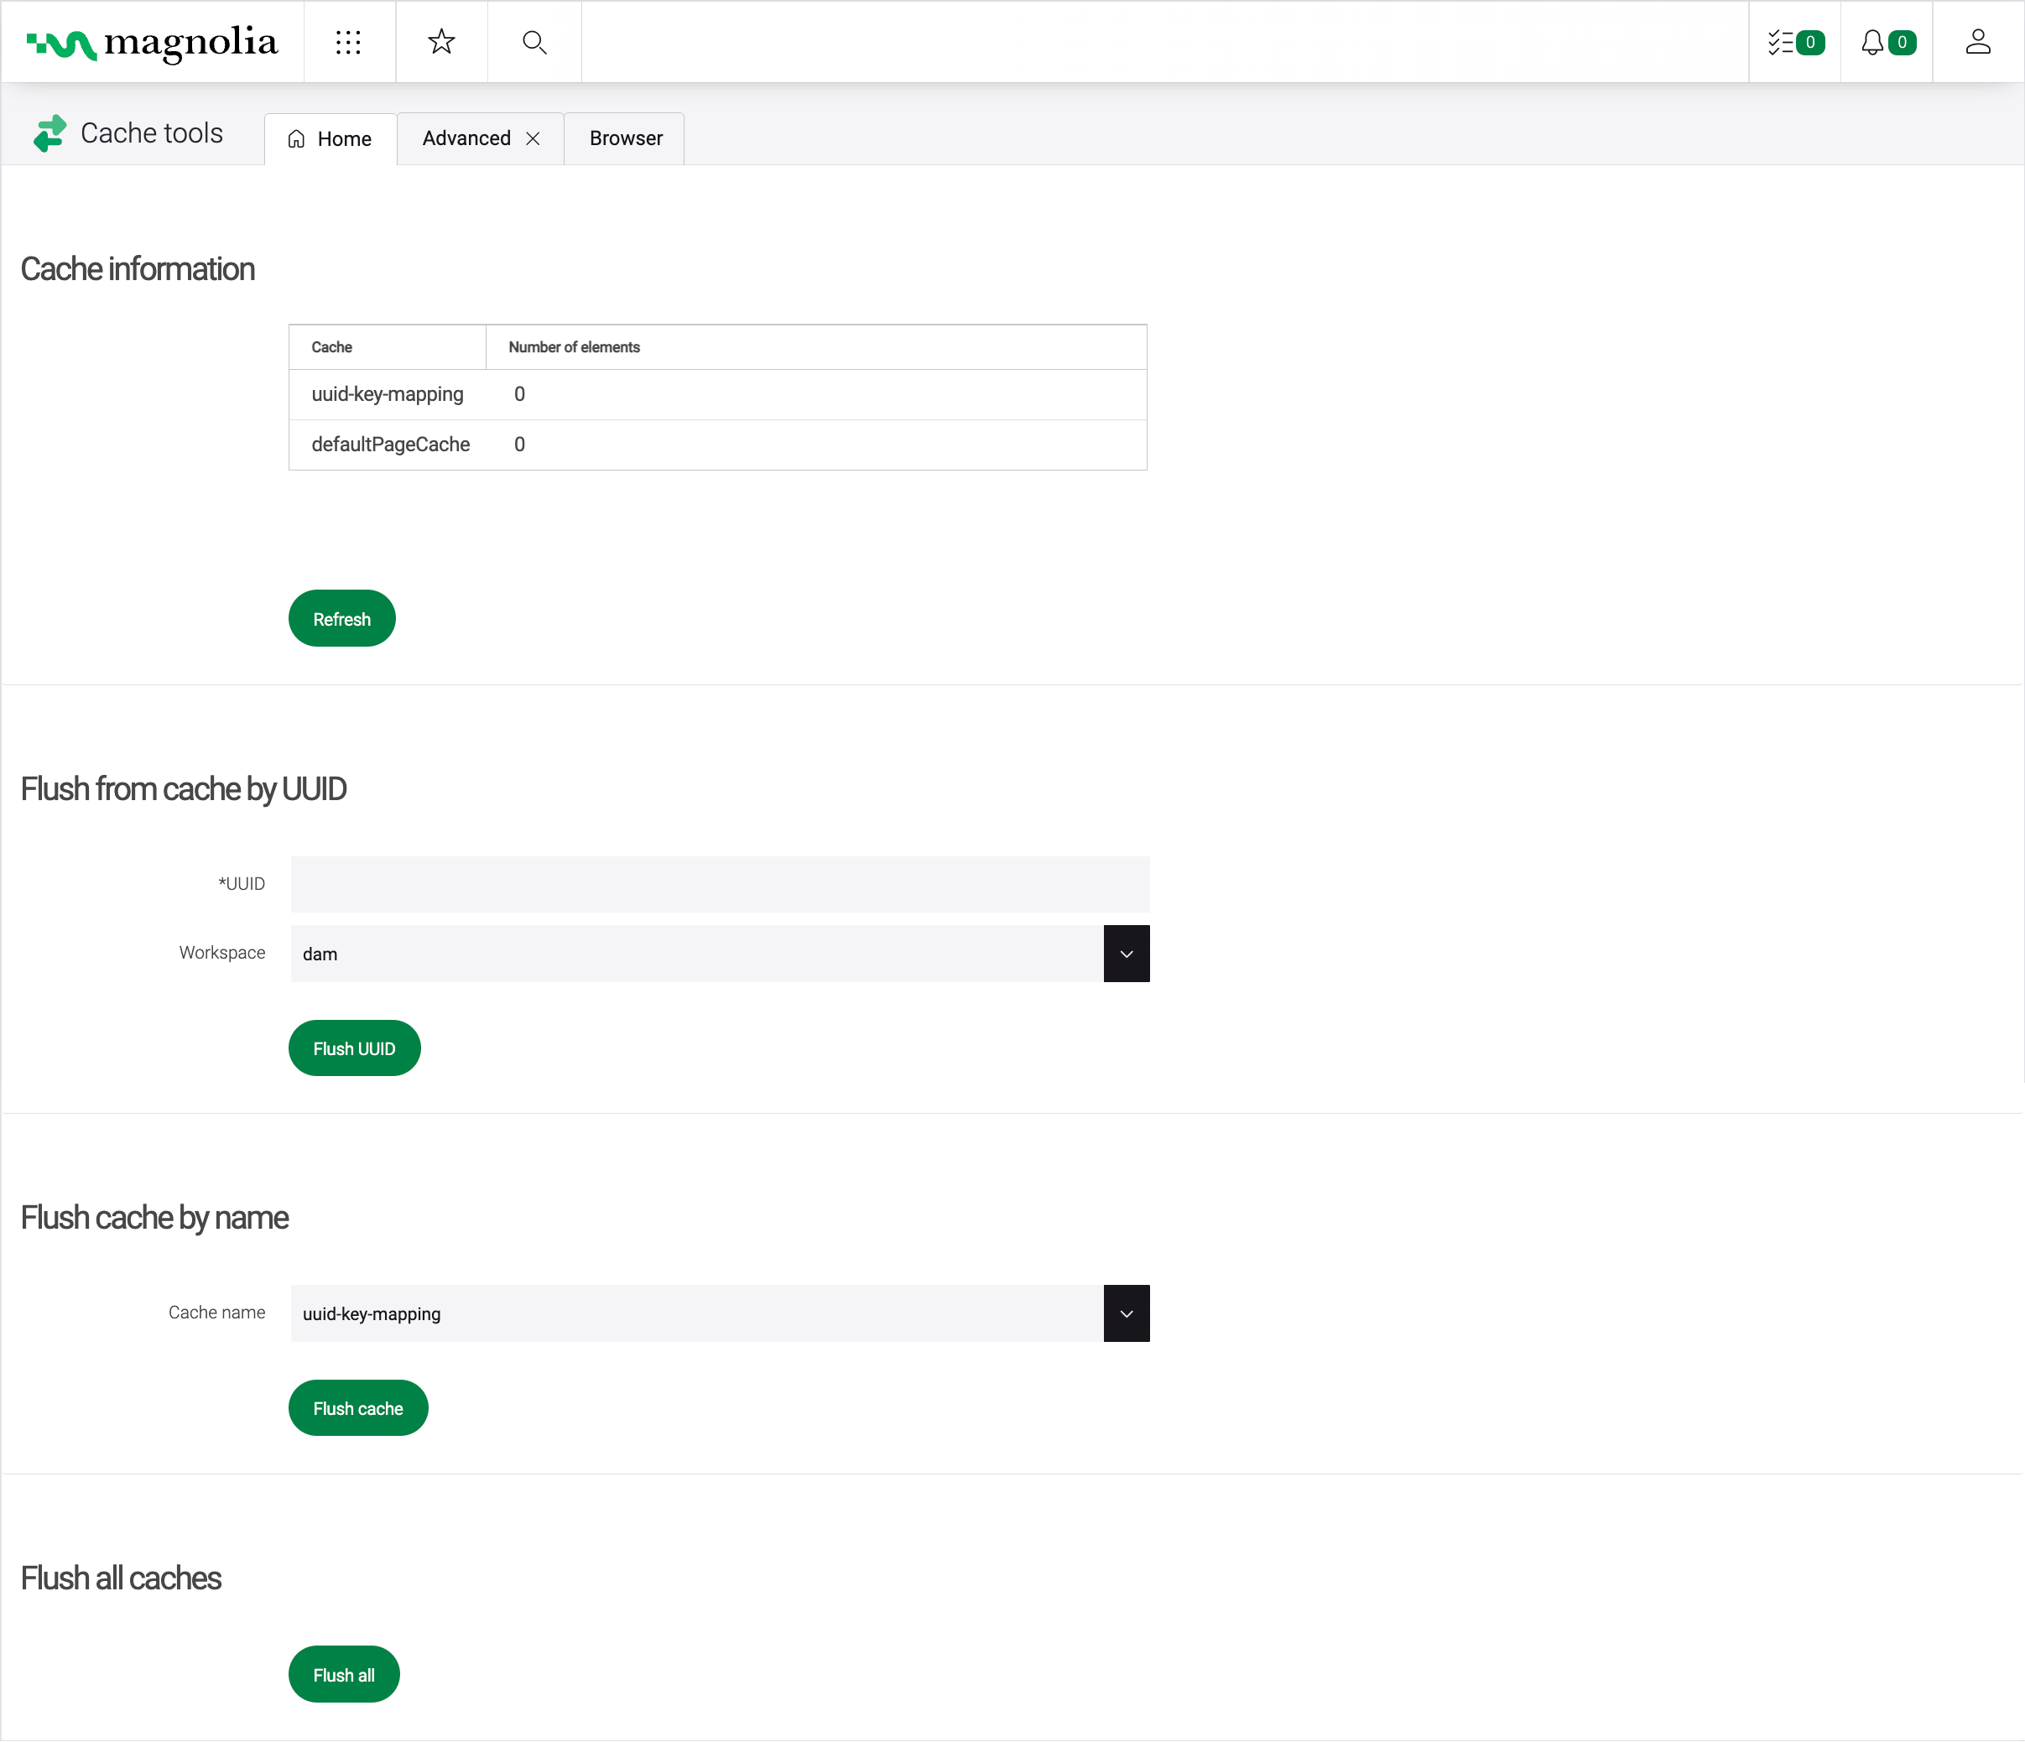Click the Refresh cache information button
Viewport: 2025px width, 1742px height.
pos(342,620)
